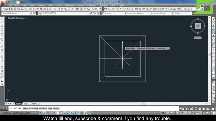
Task: Select the Circle tool in Draw toolbar
Action: tap(2, 40)
